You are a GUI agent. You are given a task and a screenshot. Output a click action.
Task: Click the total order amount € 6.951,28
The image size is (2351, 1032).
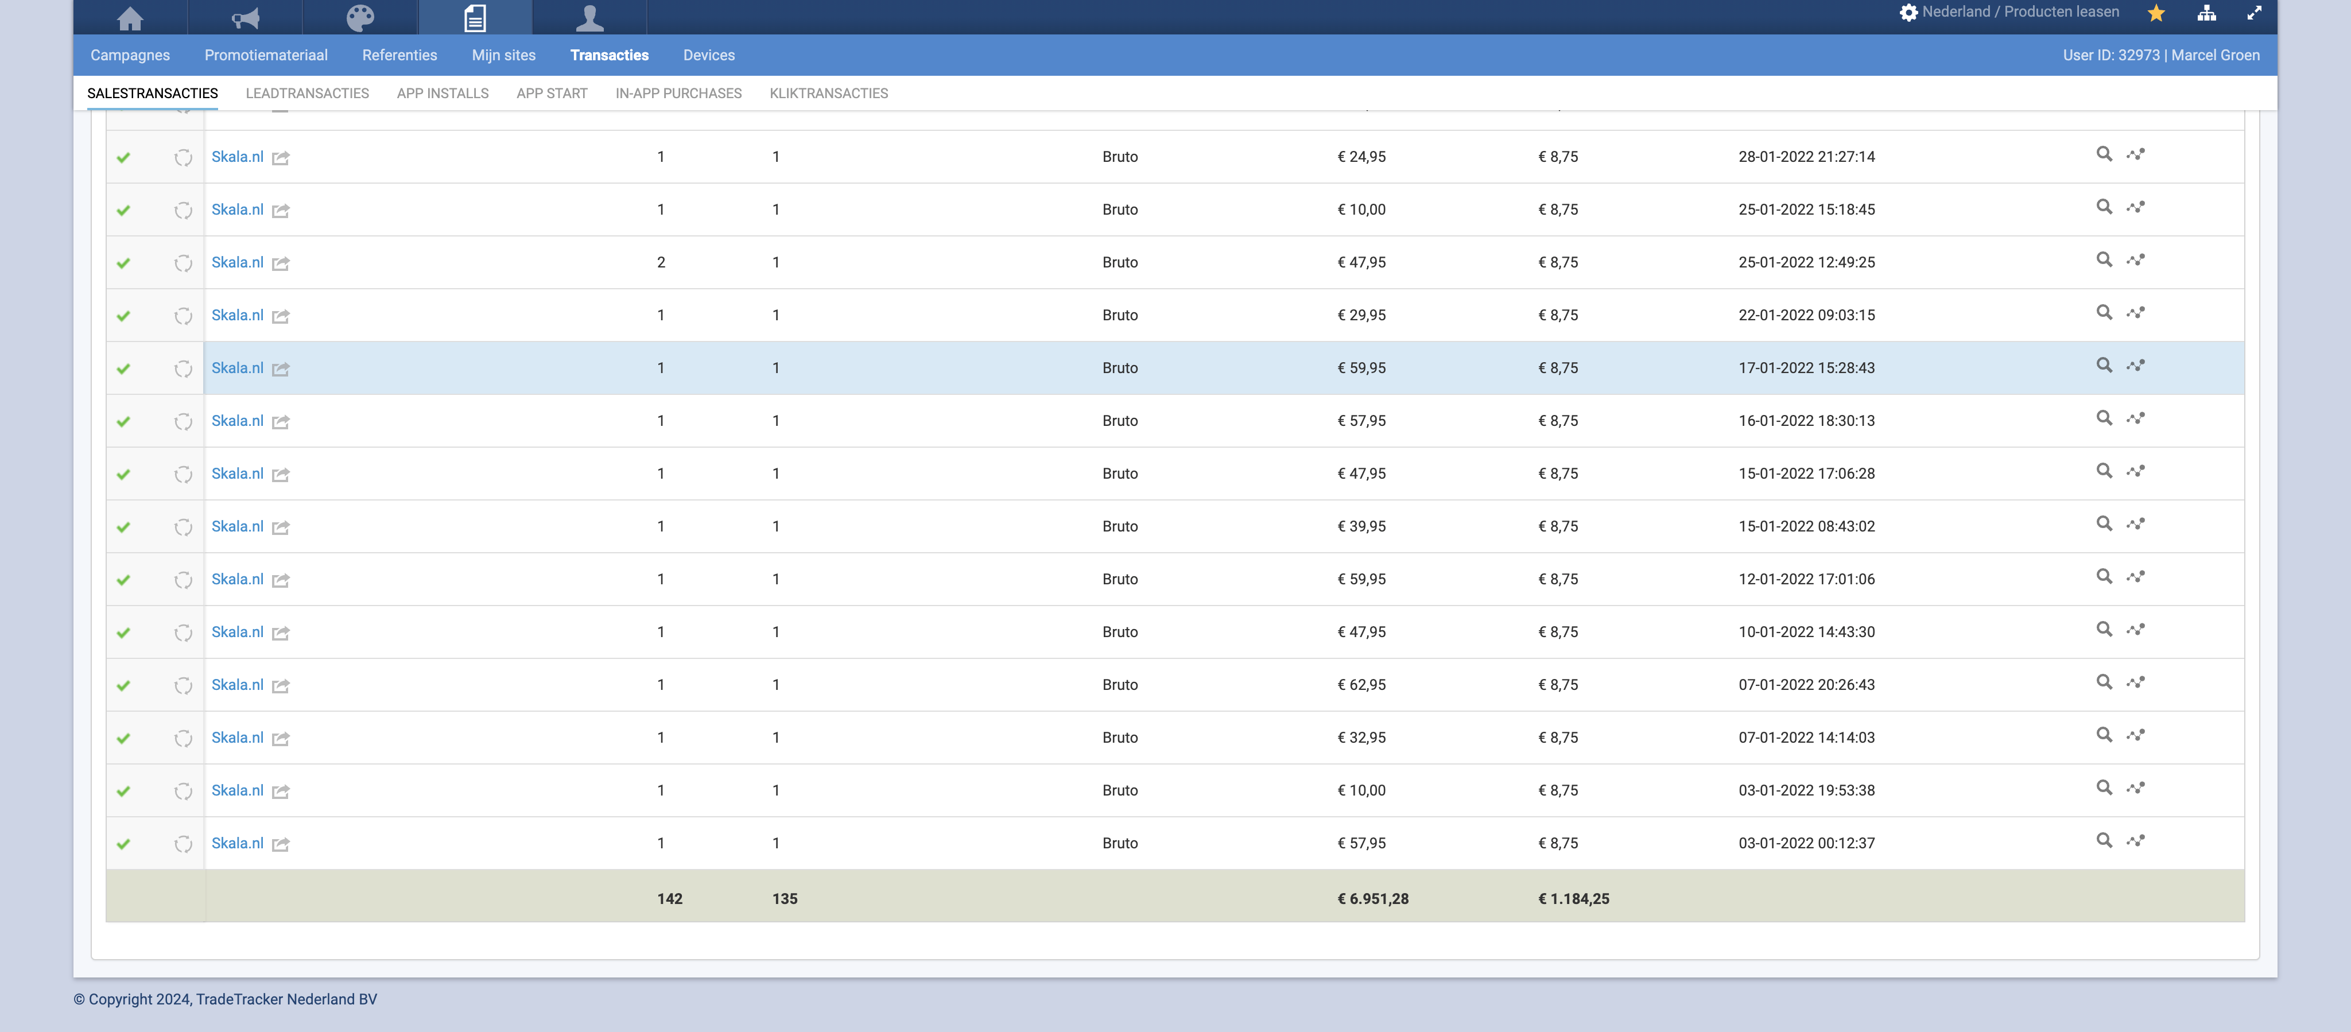tap(1372, 899)
